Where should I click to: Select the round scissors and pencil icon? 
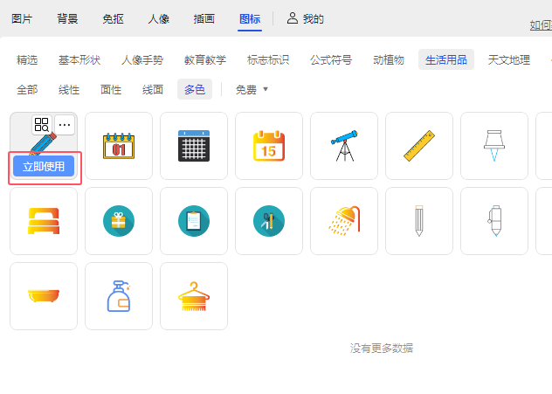(269, 221)
